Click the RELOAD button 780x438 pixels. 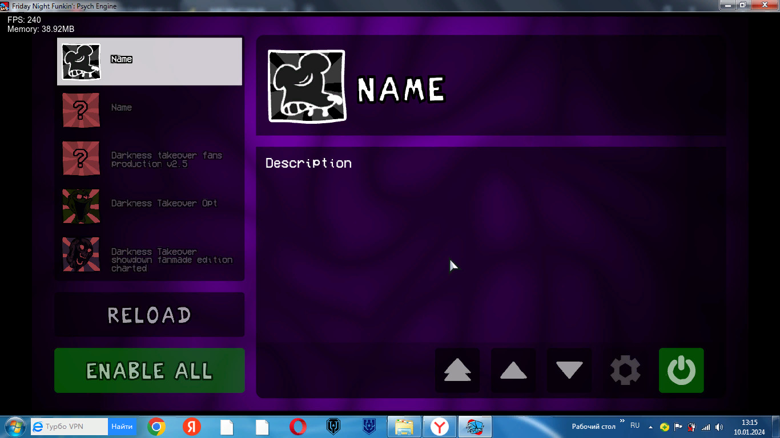150,315
